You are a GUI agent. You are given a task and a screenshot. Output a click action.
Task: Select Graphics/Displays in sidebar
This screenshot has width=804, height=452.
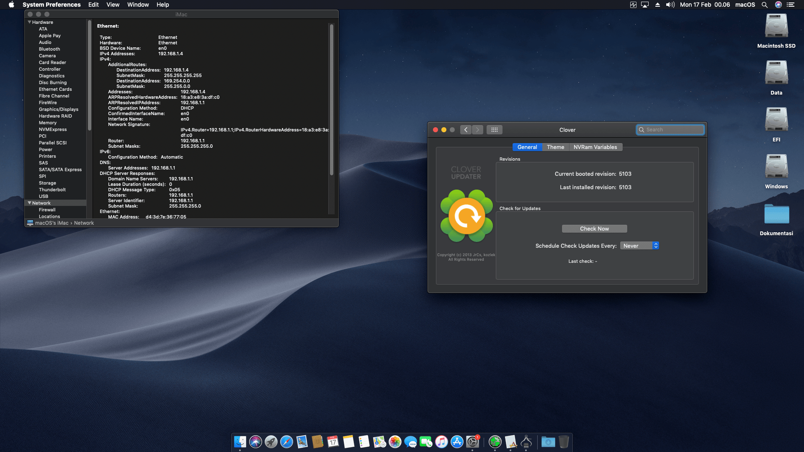coord(59,109)
